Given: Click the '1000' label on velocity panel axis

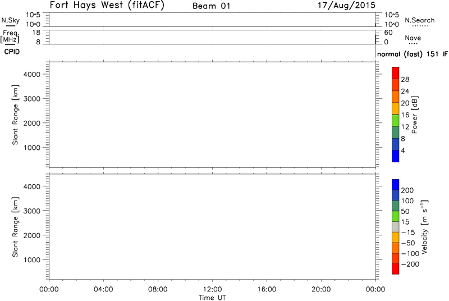Looking at the screenshot, I should 32,260.
